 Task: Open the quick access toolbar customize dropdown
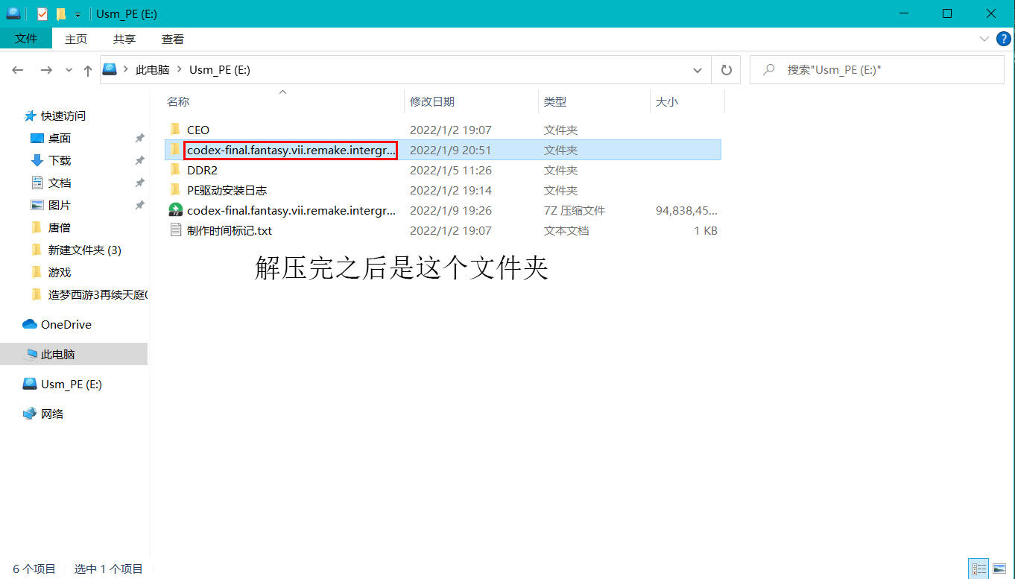point(78,14)
